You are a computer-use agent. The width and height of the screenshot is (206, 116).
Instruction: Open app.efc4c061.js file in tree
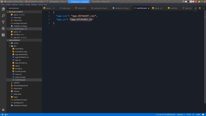click(x=21, y=63)
